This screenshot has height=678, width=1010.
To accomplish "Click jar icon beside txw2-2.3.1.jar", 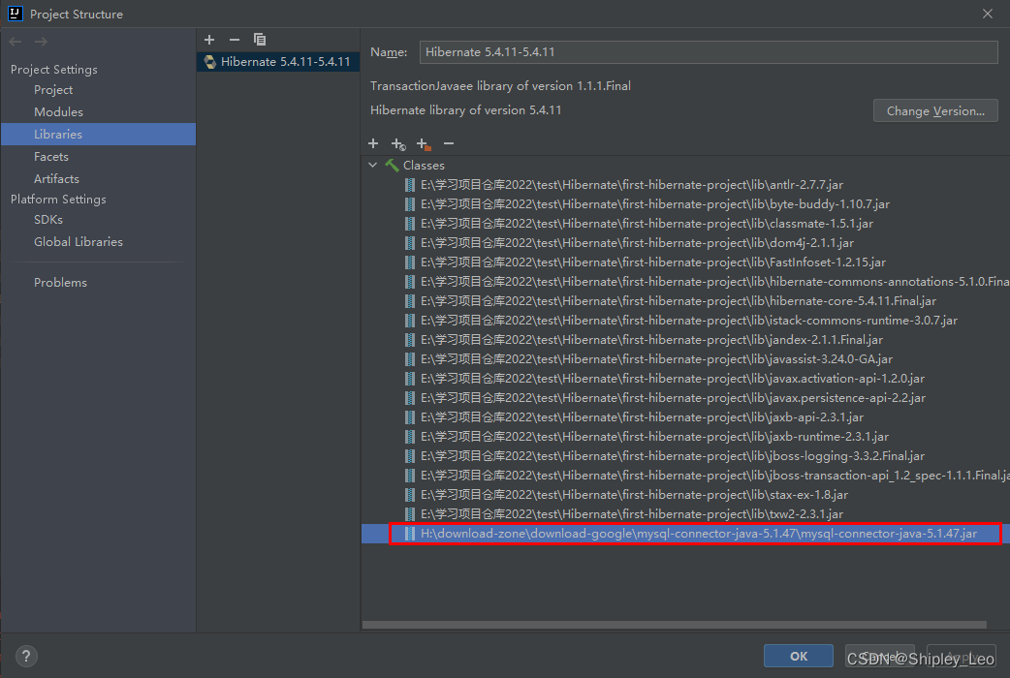I will click(x=410, y=513).
